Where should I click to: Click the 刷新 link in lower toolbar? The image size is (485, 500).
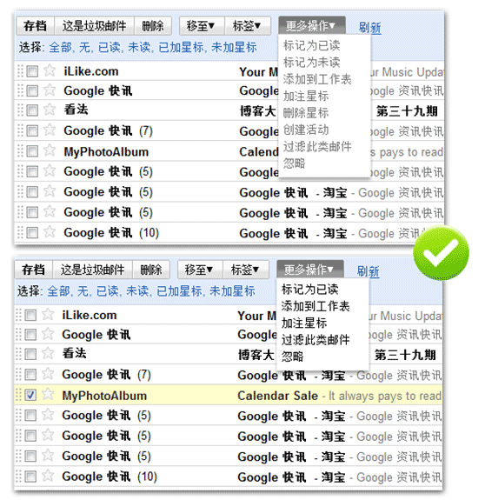pos(368,271)
